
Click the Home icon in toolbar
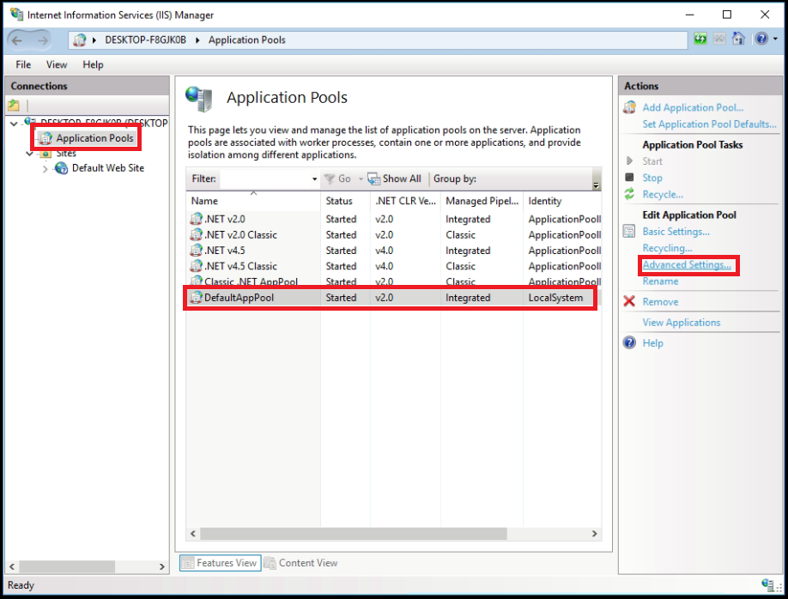coord(738,39)
